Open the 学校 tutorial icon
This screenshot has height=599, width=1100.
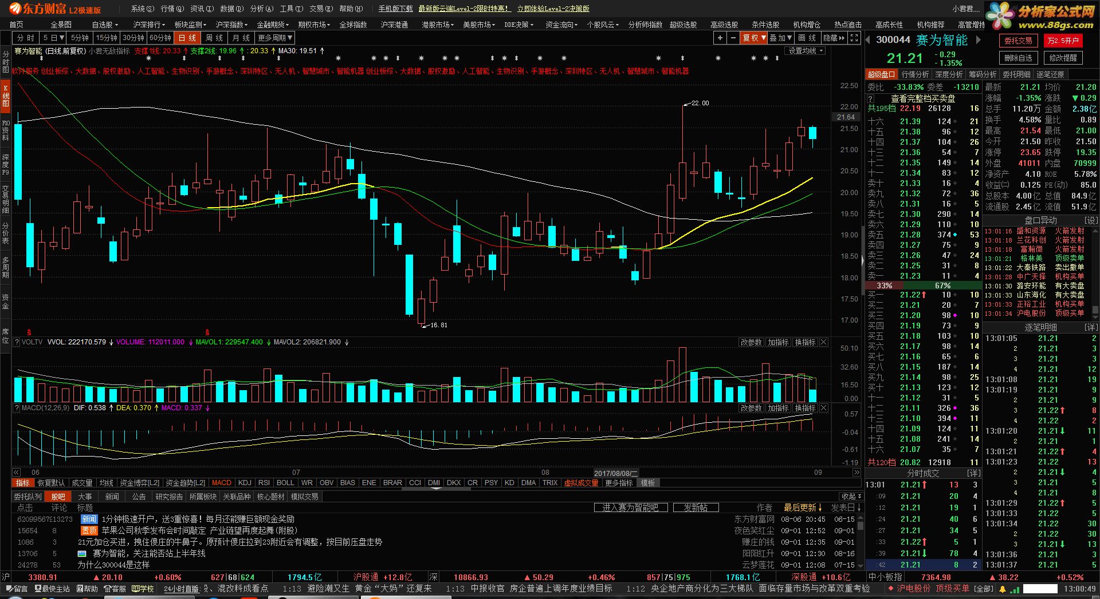[143, 589]
